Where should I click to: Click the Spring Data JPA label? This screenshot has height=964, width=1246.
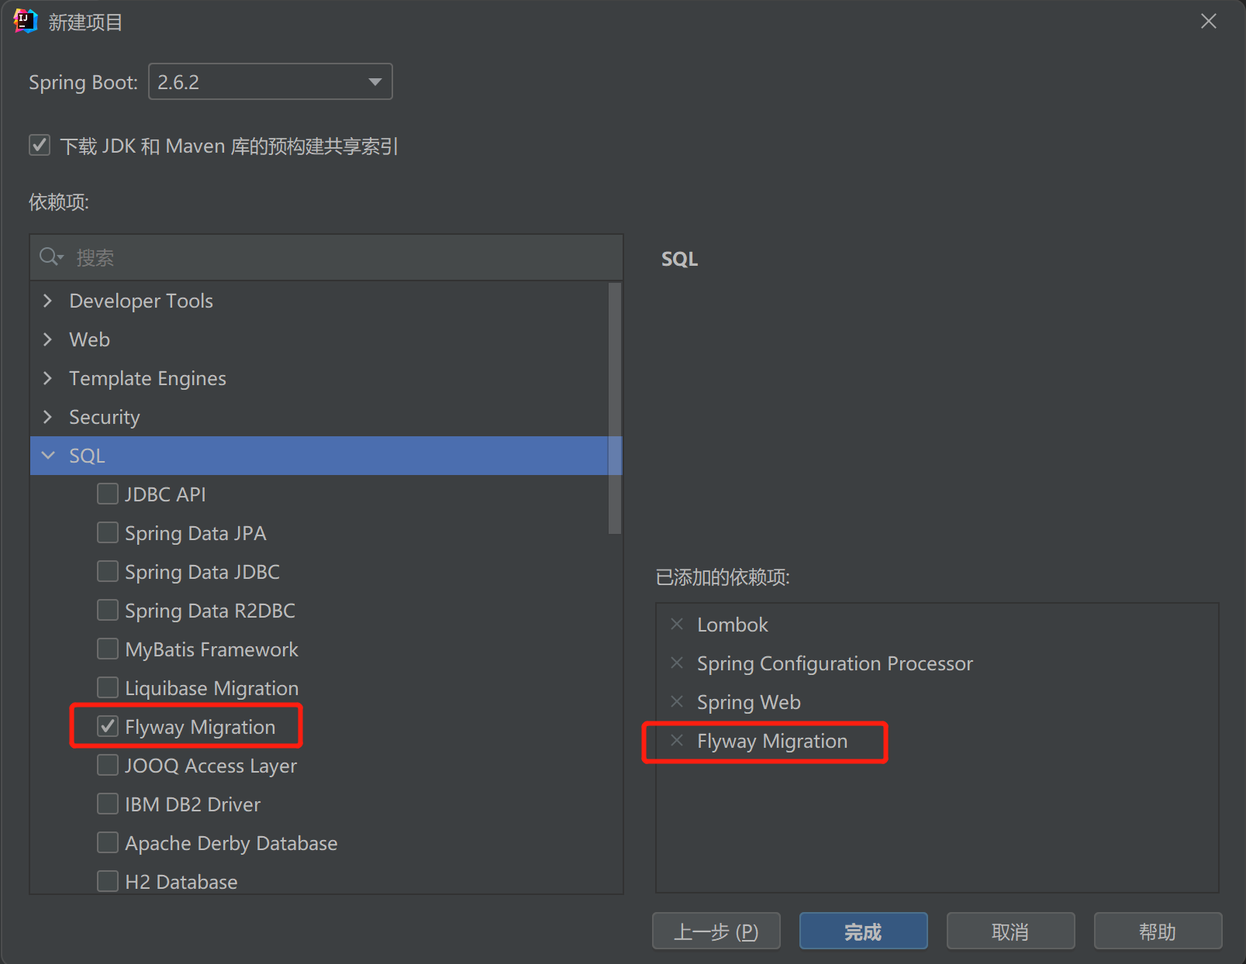point(195,533)
